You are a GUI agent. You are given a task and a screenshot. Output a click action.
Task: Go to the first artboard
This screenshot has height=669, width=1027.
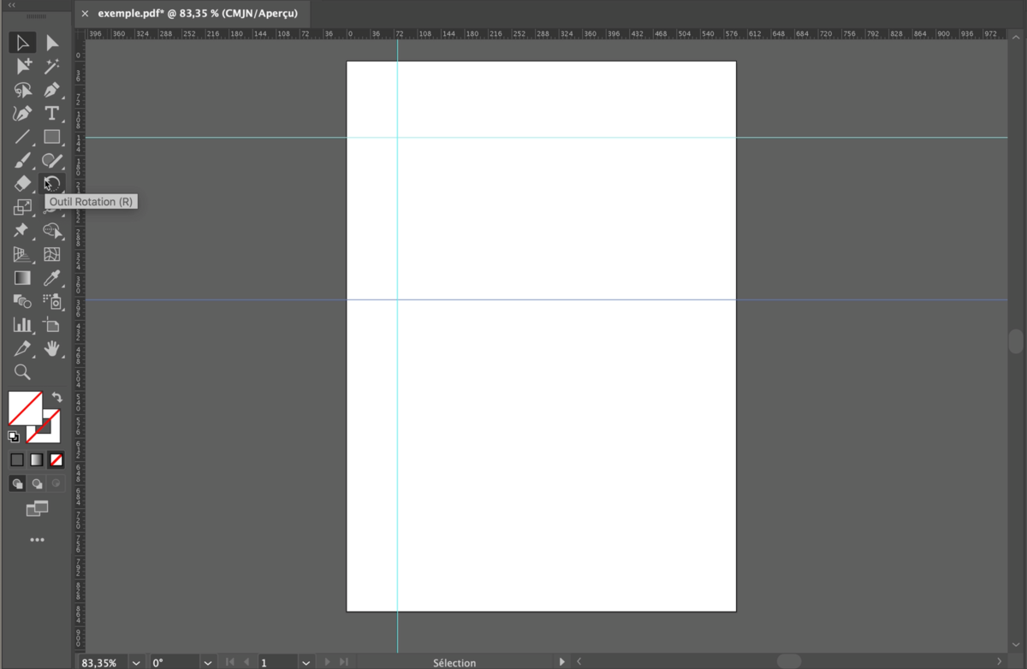coord(229,662)
